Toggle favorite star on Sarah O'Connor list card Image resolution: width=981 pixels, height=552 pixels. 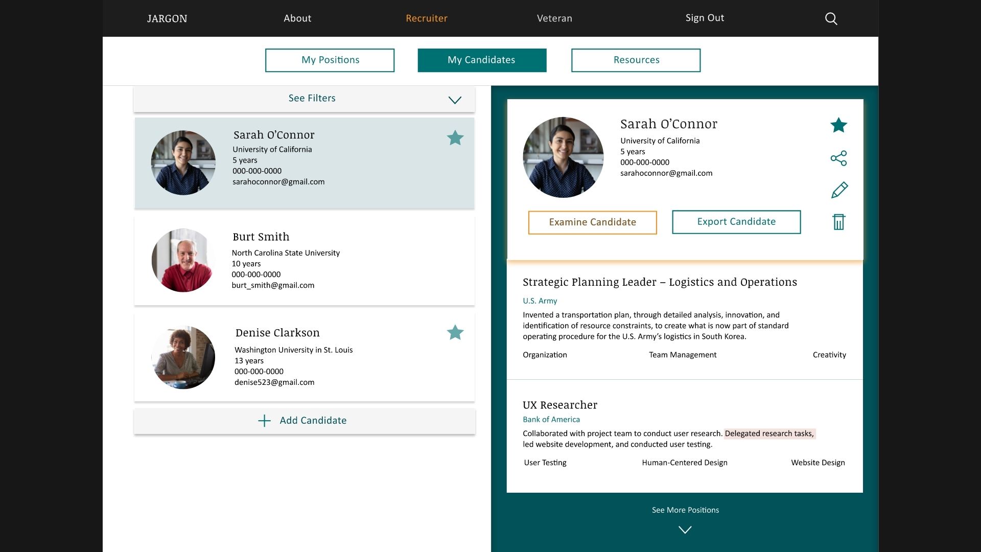point(455,137)
